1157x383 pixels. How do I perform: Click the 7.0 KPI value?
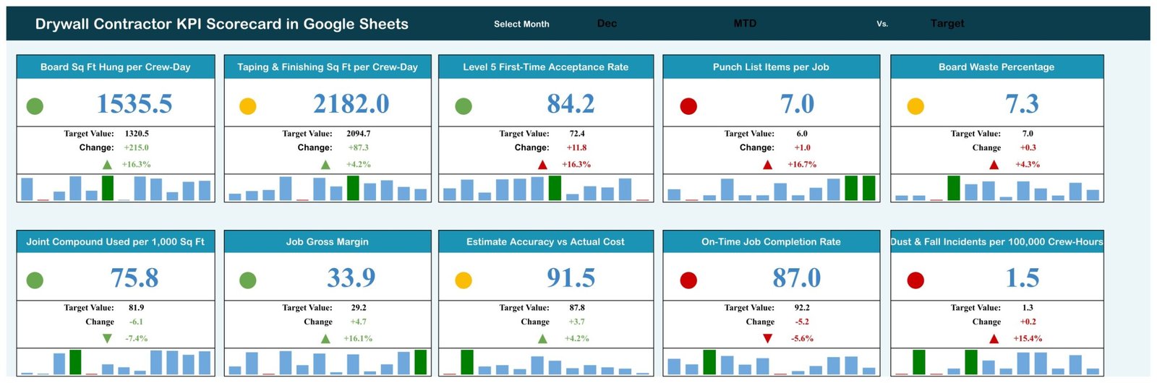click(797, 104)
